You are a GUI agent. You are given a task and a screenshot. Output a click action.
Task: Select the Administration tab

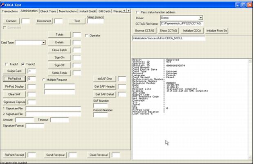click(29, 11)
